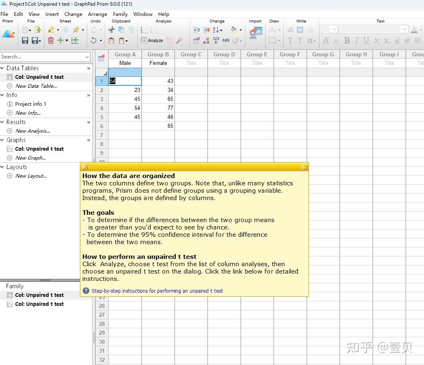Image resolution: width=424 pixels, height=365 pixels.
Task: Open the Family menu
Action: point(120,14)
